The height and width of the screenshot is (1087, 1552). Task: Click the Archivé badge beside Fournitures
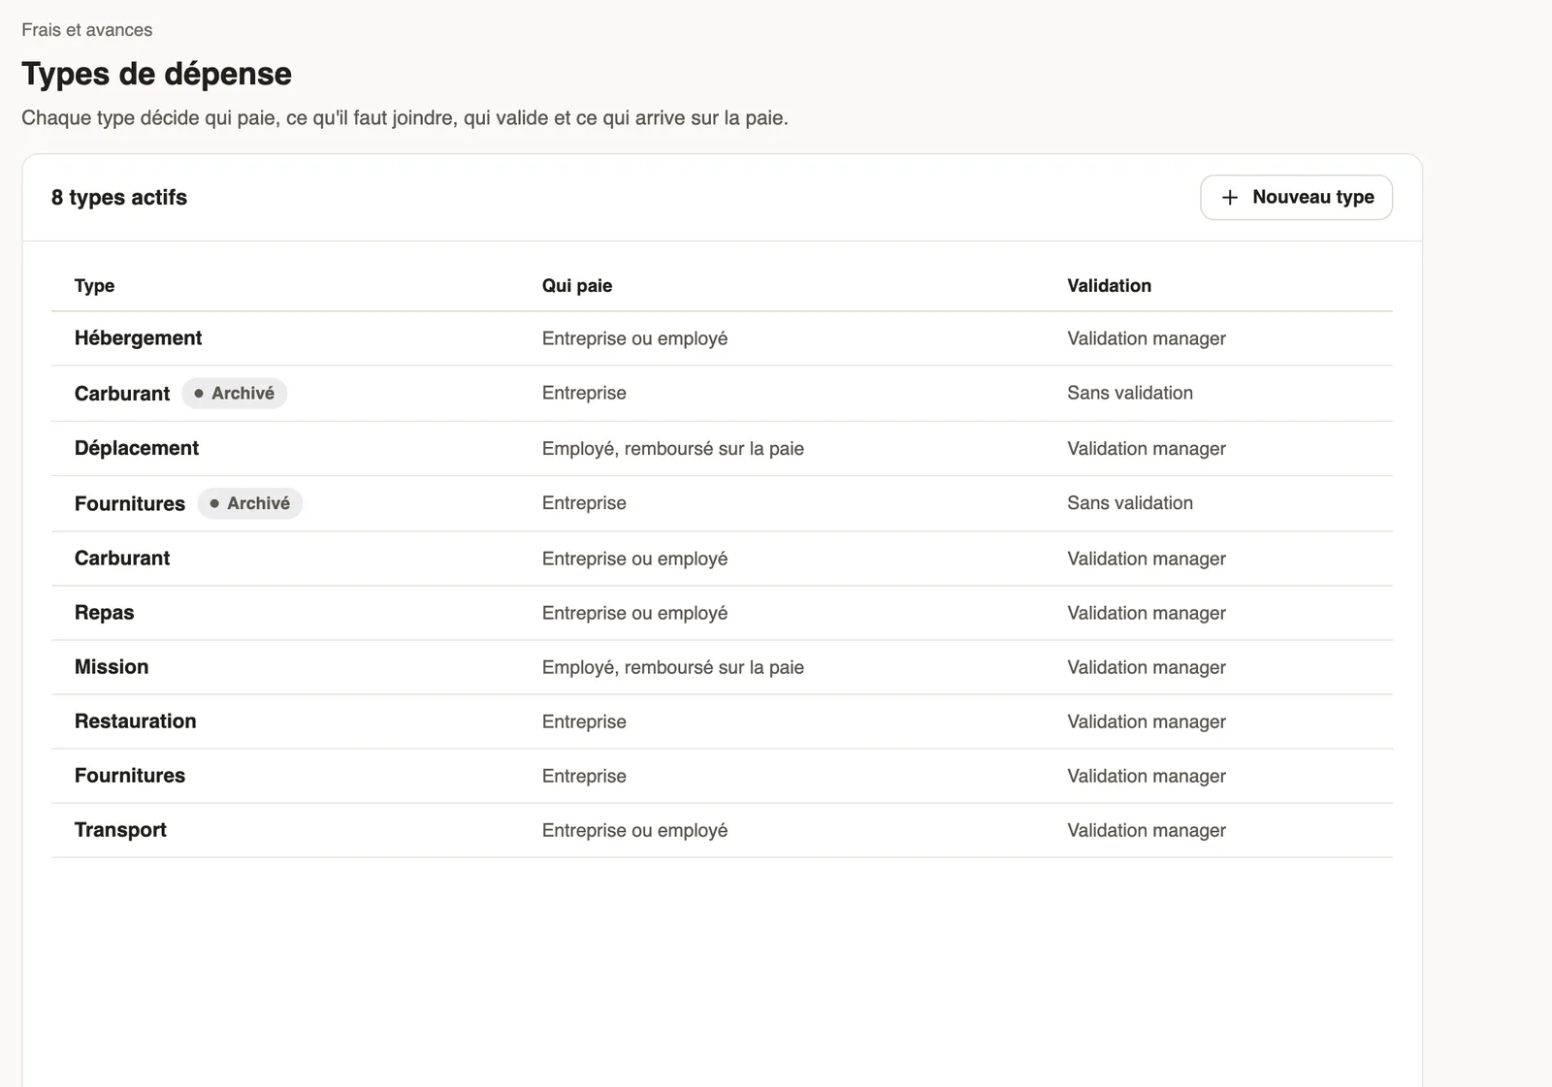tap(250, 503)
